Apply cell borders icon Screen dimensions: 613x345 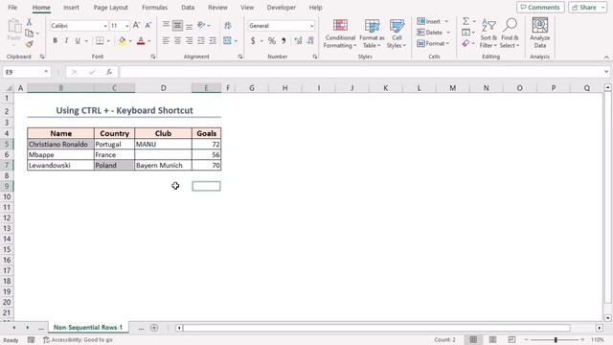[100, 40]
